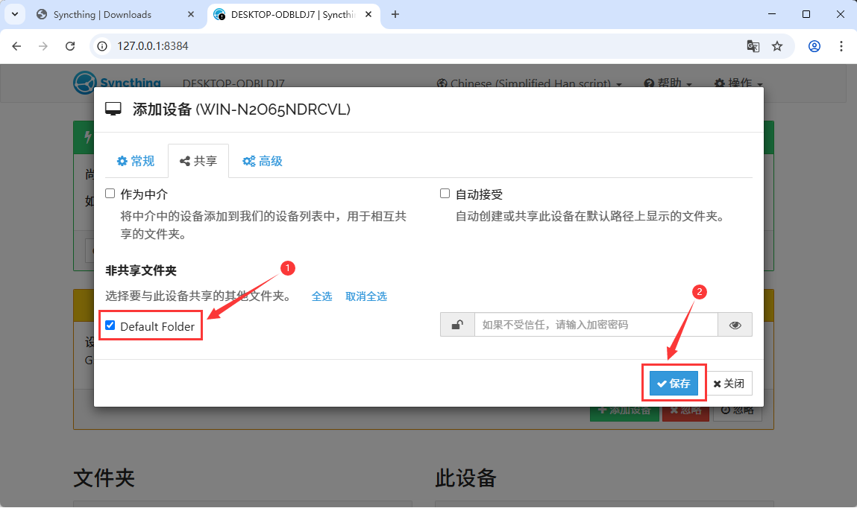The width and height of the screenshot is (857, 508).
Task: Reload the current page
Action: (70, 46)
